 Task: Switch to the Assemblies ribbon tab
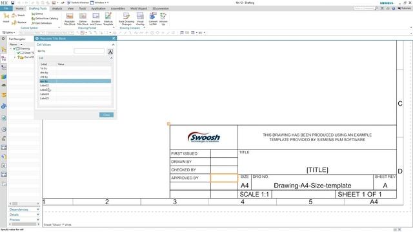(x=117, y=8)
